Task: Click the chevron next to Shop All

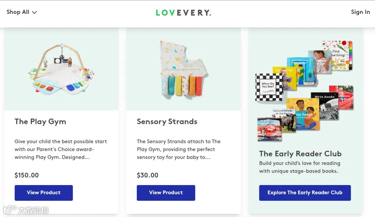Action: point(34,12)
